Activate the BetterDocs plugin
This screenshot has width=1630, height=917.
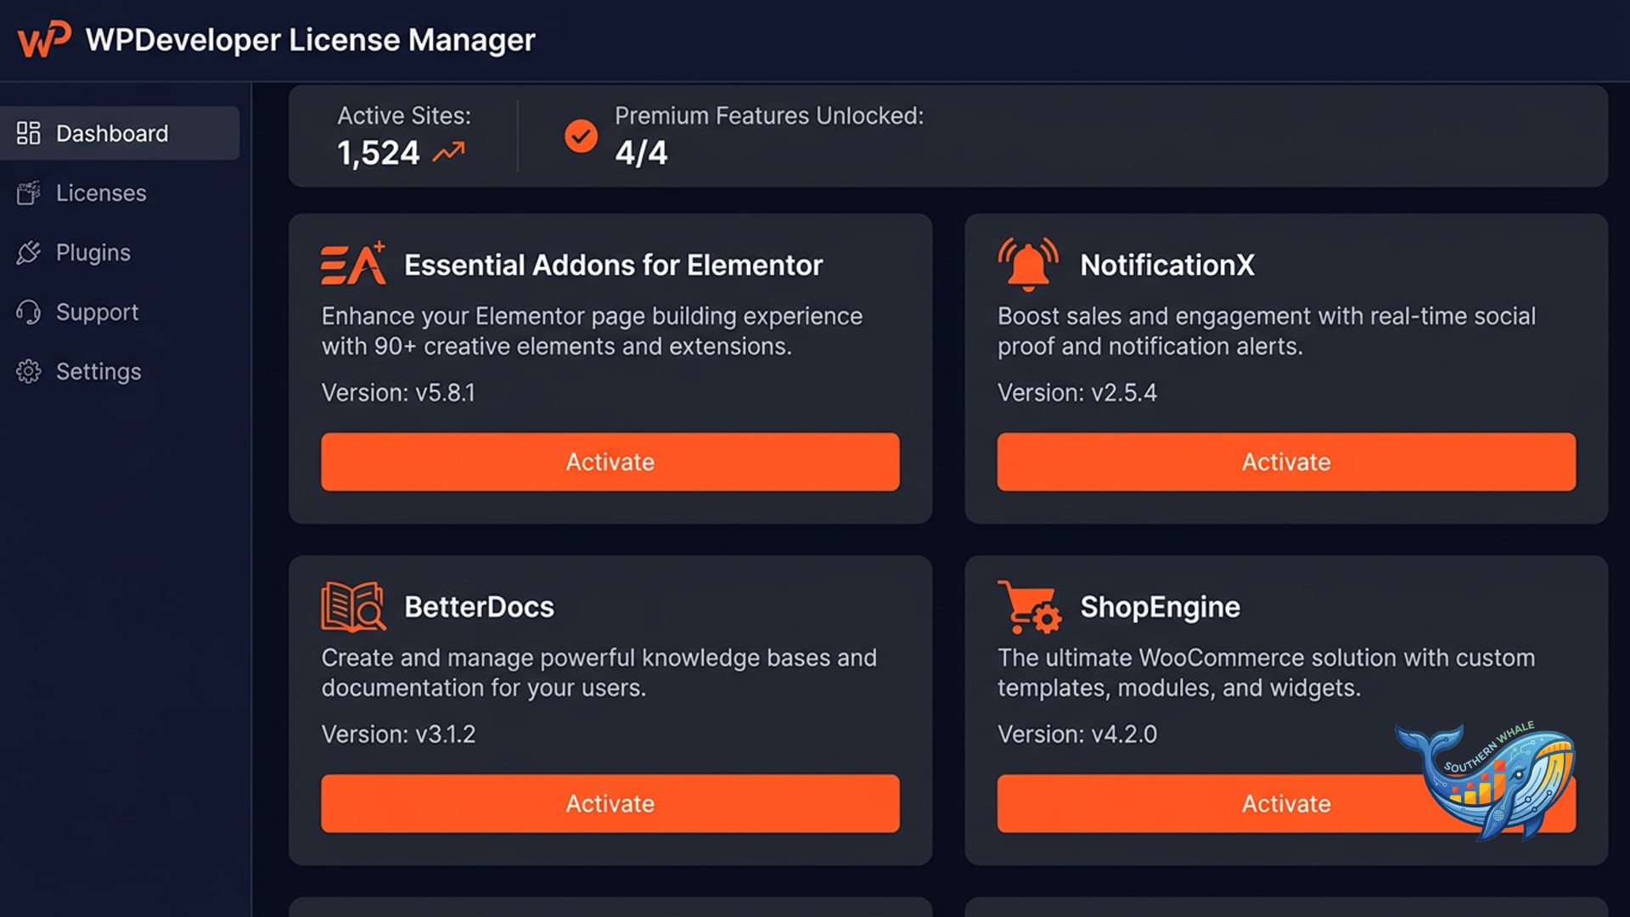[610, 803]
